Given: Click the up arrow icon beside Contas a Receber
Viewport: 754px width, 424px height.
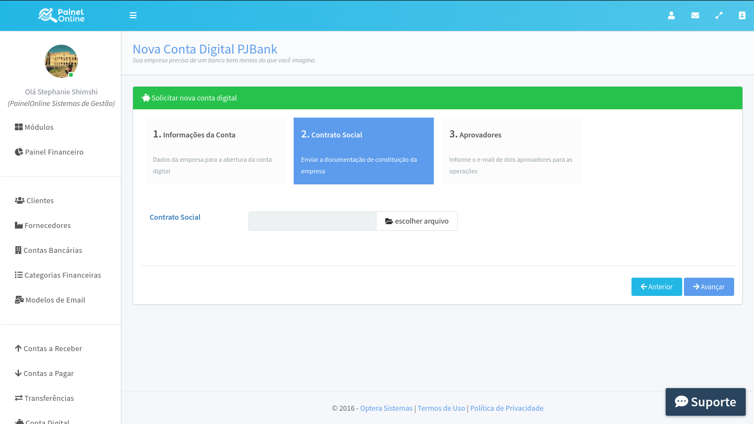Looking at the screenshot, I should [18, 348].
